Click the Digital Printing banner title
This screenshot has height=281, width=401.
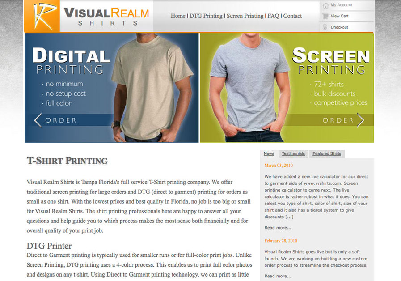(x=71, y=61)
